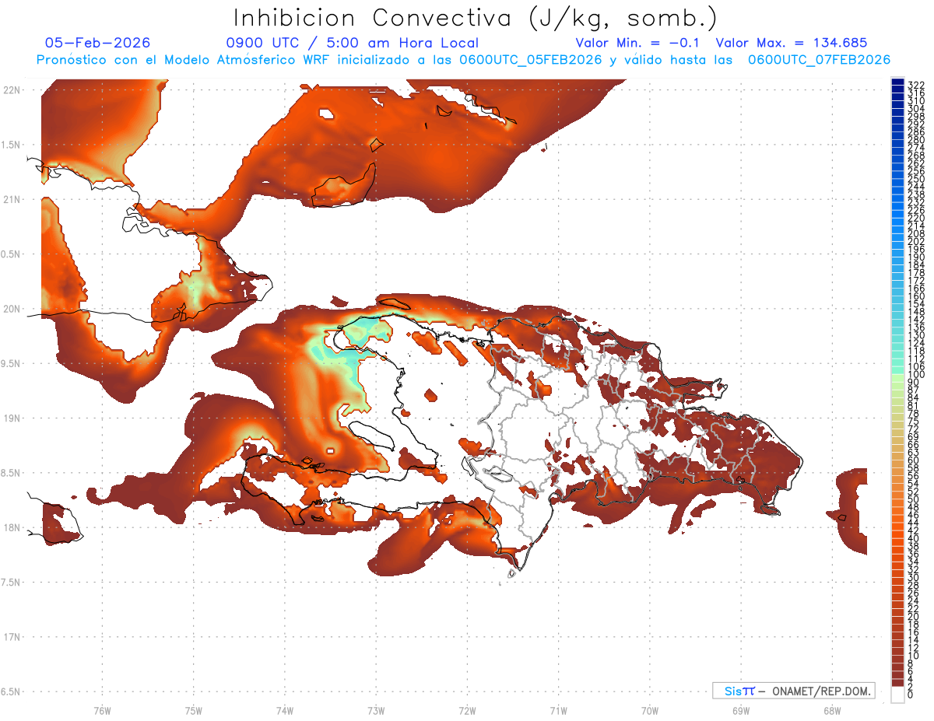Viewport: 934px width, 721px height.
Task: Click the "70W" longitude label
Action: [650, 711]
